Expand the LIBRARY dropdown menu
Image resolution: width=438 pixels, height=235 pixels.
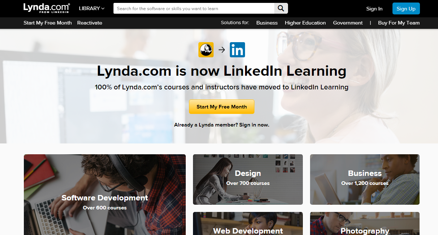click(x=92, y=8)
